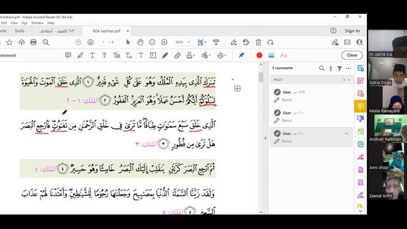Select the second User Pencil comment
Viewport: 407px width, 229px height.
pyautogui.click(x=311, y=116)
